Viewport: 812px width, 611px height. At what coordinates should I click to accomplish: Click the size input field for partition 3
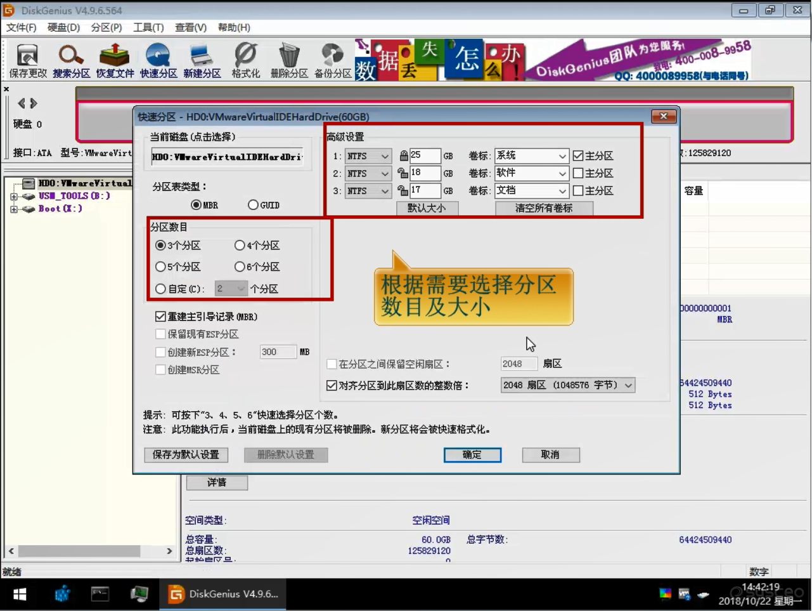click(x=425, y=190)
